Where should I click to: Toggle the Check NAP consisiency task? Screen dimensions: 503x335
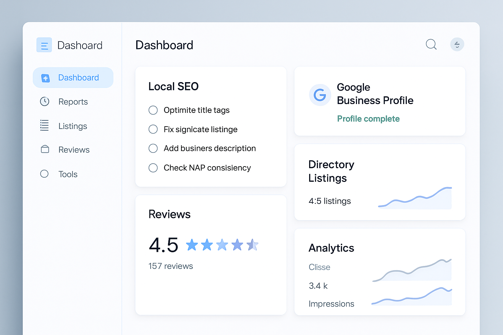153,168
